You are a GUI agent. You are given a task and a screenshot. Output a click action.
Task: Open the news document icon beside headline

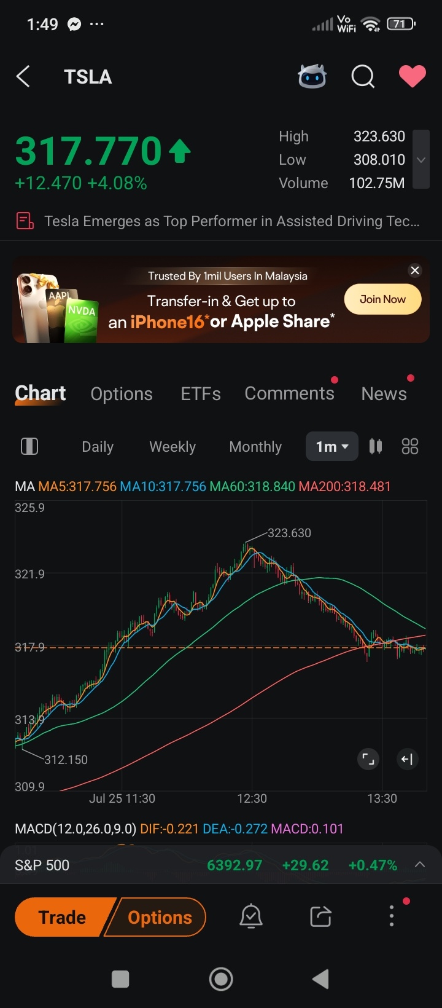coord(25,221)
